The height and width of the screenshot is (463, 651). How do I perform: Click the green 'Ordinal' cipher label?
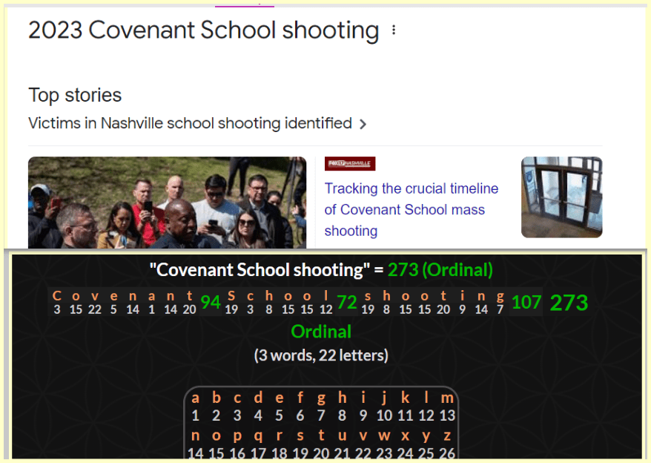321,331
